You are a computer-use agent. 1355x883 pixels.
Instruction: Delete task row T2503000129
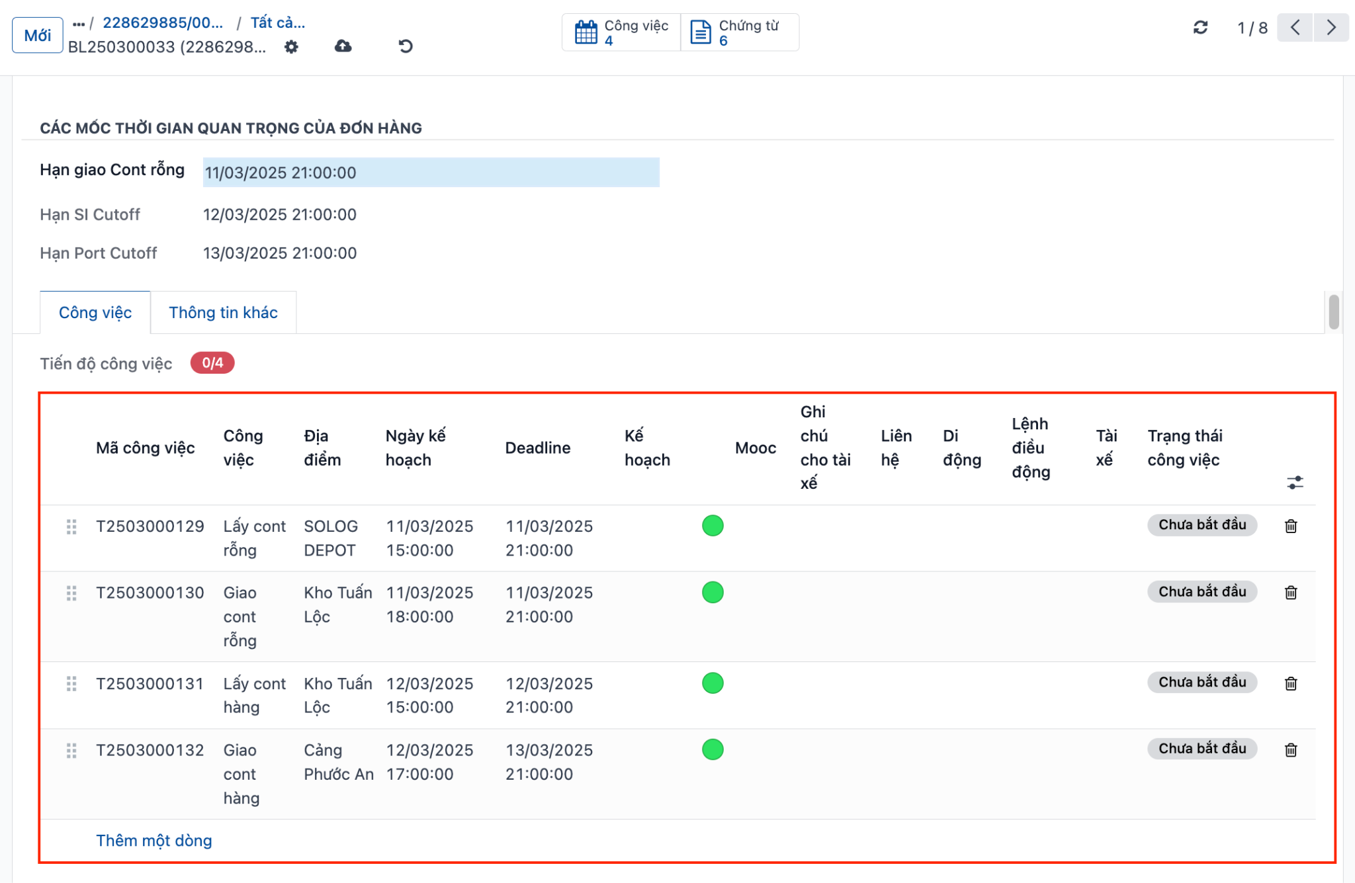(x=1291, y=526)
